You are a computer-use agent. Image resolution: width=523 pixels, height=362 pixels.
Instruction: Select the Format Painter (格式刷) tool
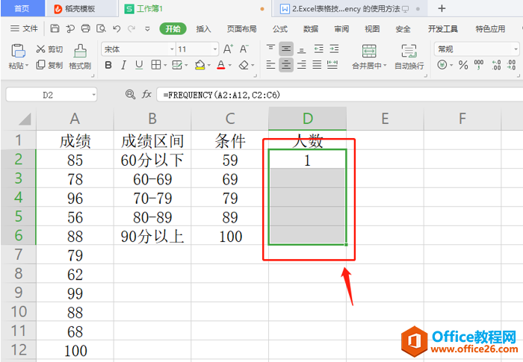coord(80,51)
